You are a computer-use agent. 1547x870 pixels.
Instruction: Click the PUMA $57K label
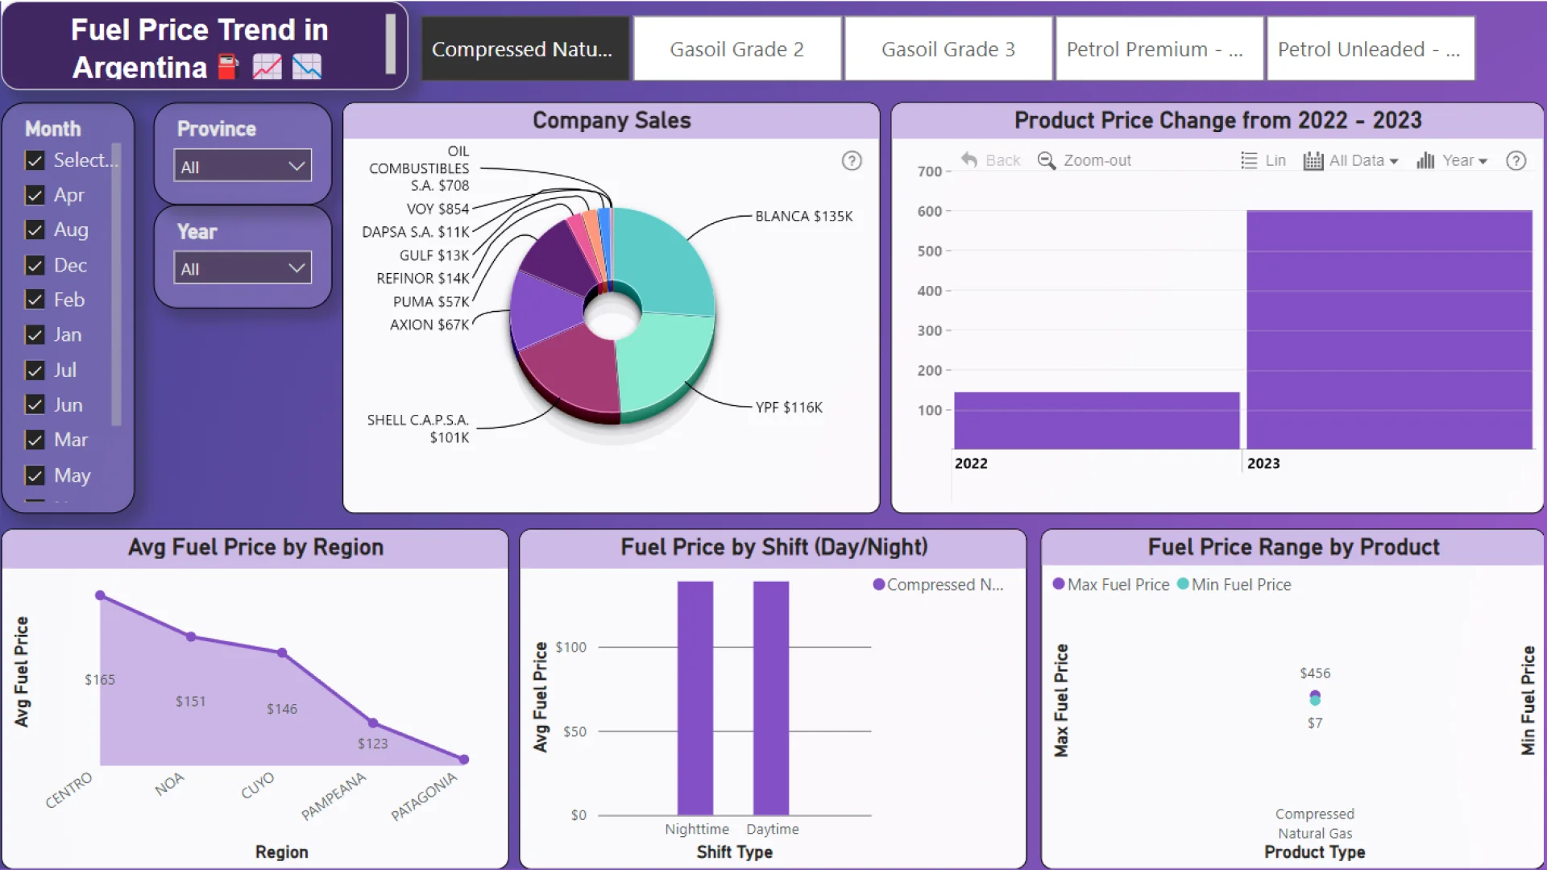tap(431, 302)
